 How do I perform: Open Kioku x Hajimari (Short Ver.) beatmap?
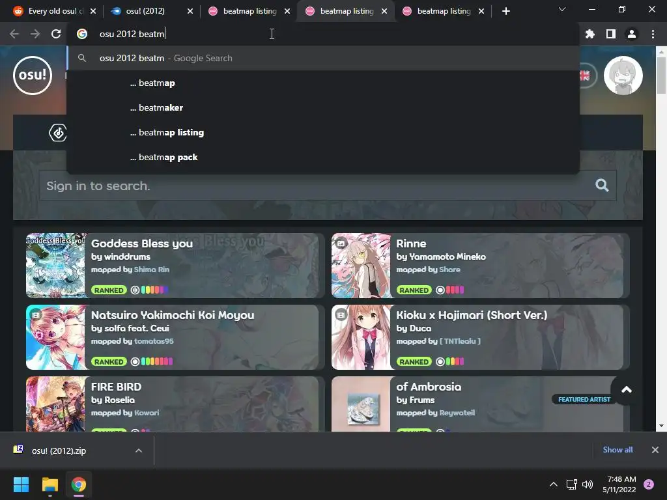472,315
